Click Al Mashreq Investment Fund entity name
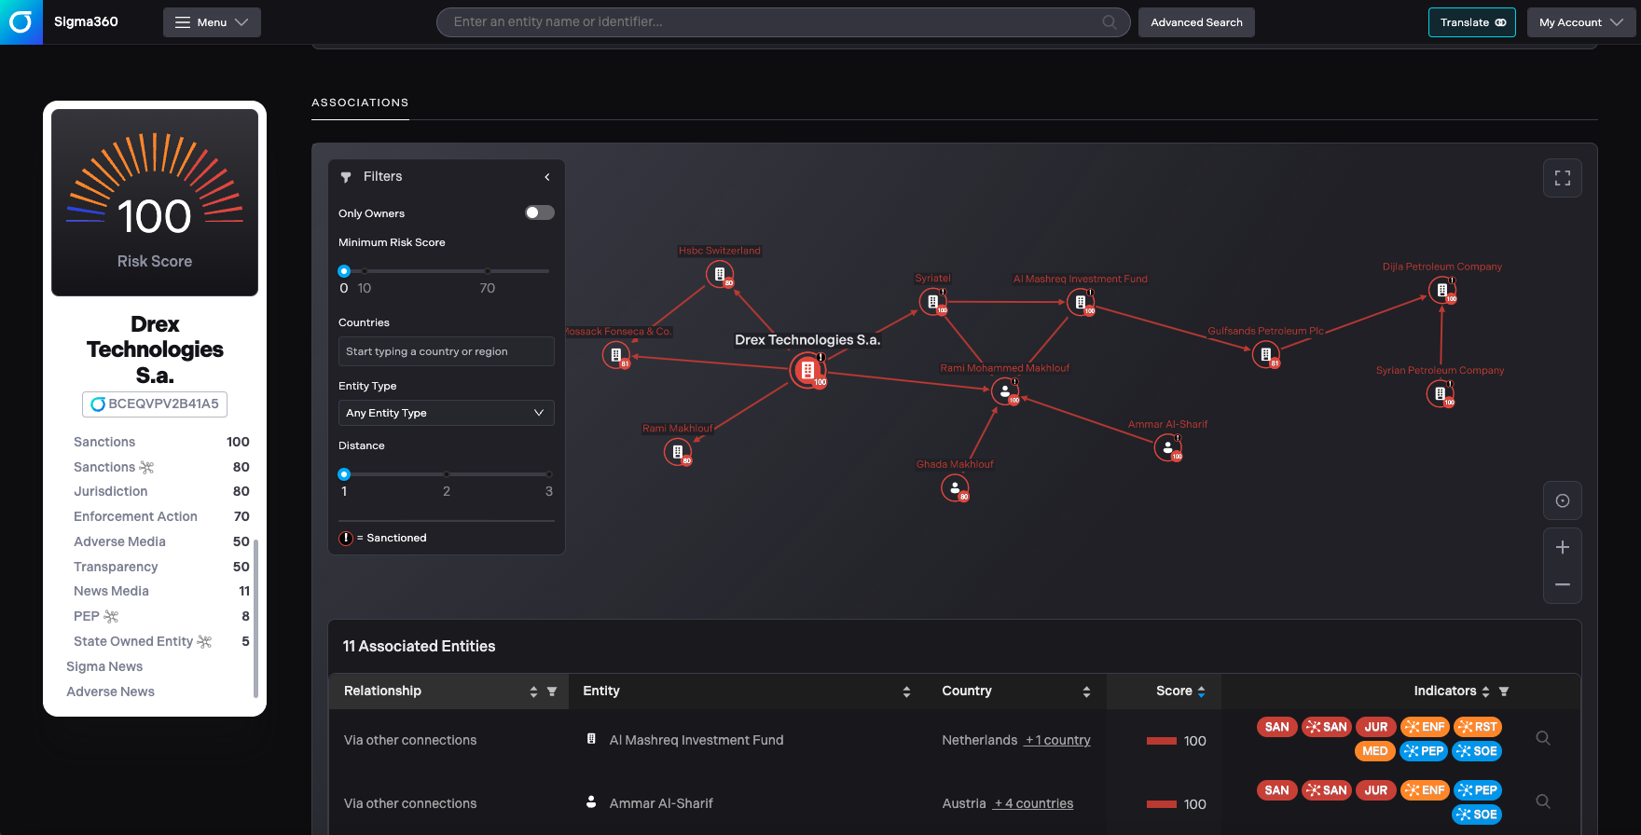 696,740
